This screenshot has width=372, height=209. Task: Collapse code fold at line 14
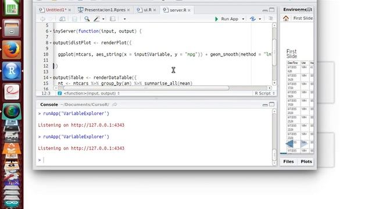point(51,78)
